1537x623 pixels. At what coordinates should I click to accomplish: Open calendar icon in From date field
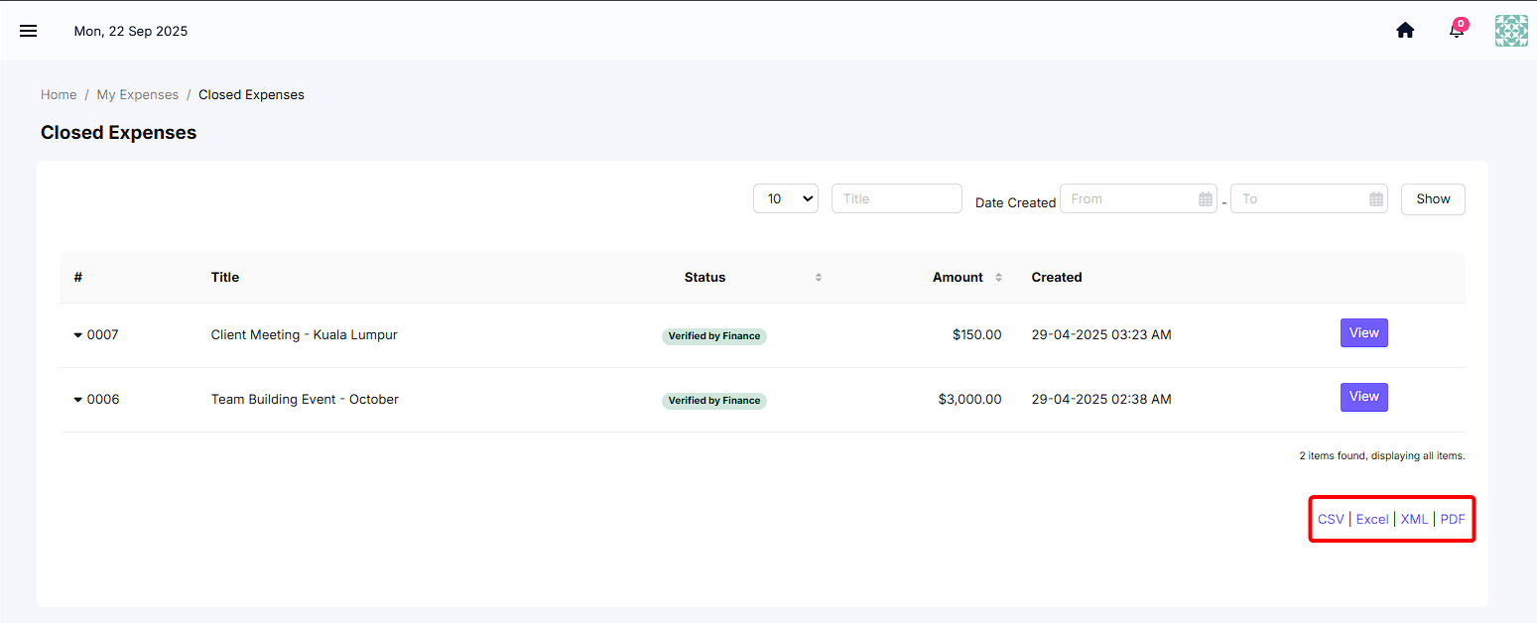[1206, 199]
